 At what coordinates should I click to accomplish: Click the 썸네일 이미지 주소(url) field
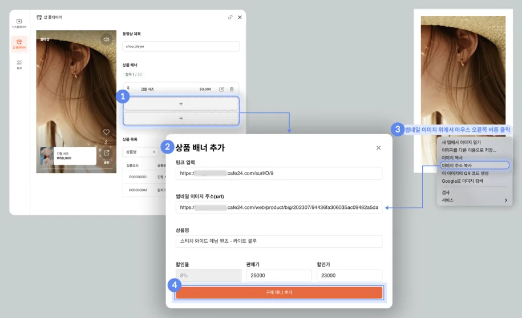(x=279, y=207)
